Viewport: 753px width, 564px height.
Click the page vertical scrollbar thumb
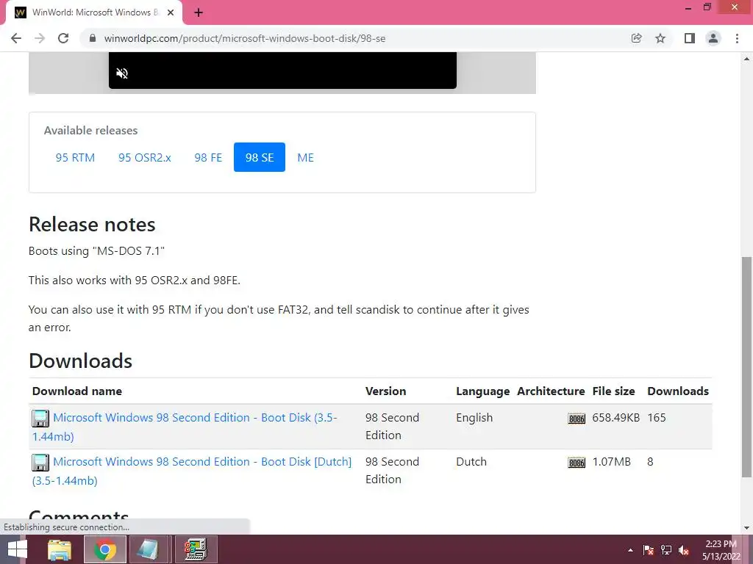(x=746, y=367)
